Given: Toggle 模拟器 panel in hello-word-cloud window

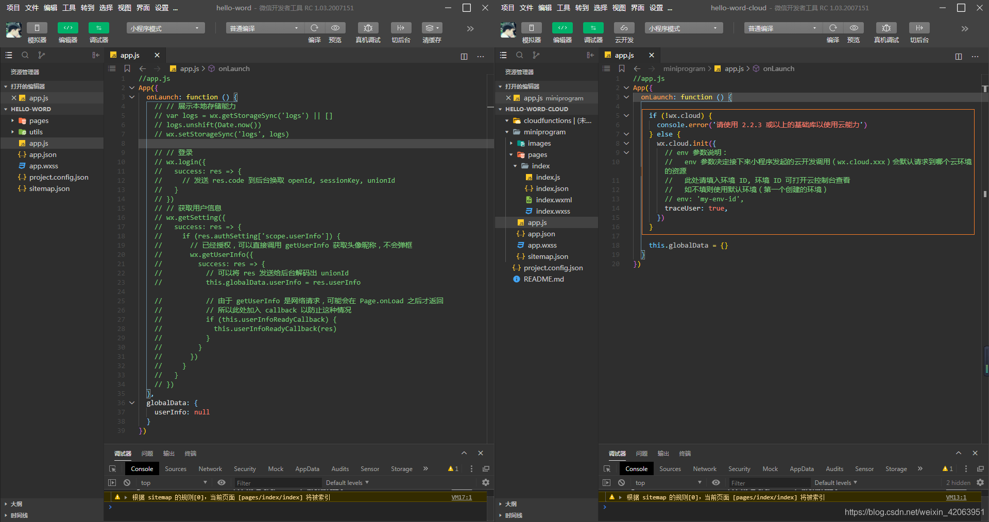Looking at the screenshot, I should 532,28.
